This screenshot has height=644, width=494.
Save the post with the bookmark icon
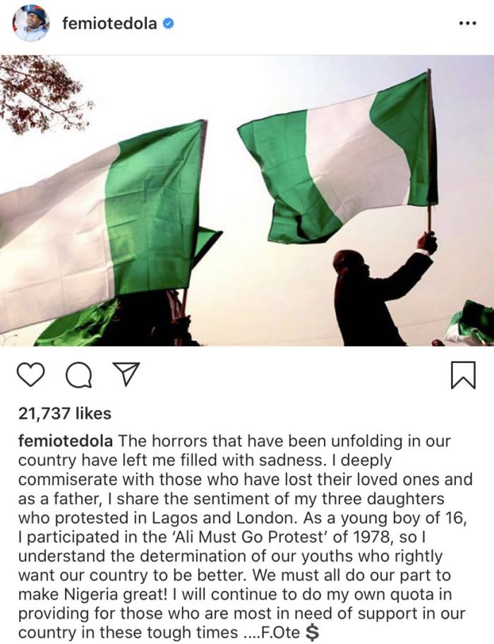462,375
